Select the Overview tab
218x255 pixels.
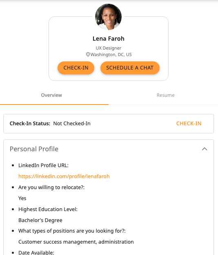(51, 95)
